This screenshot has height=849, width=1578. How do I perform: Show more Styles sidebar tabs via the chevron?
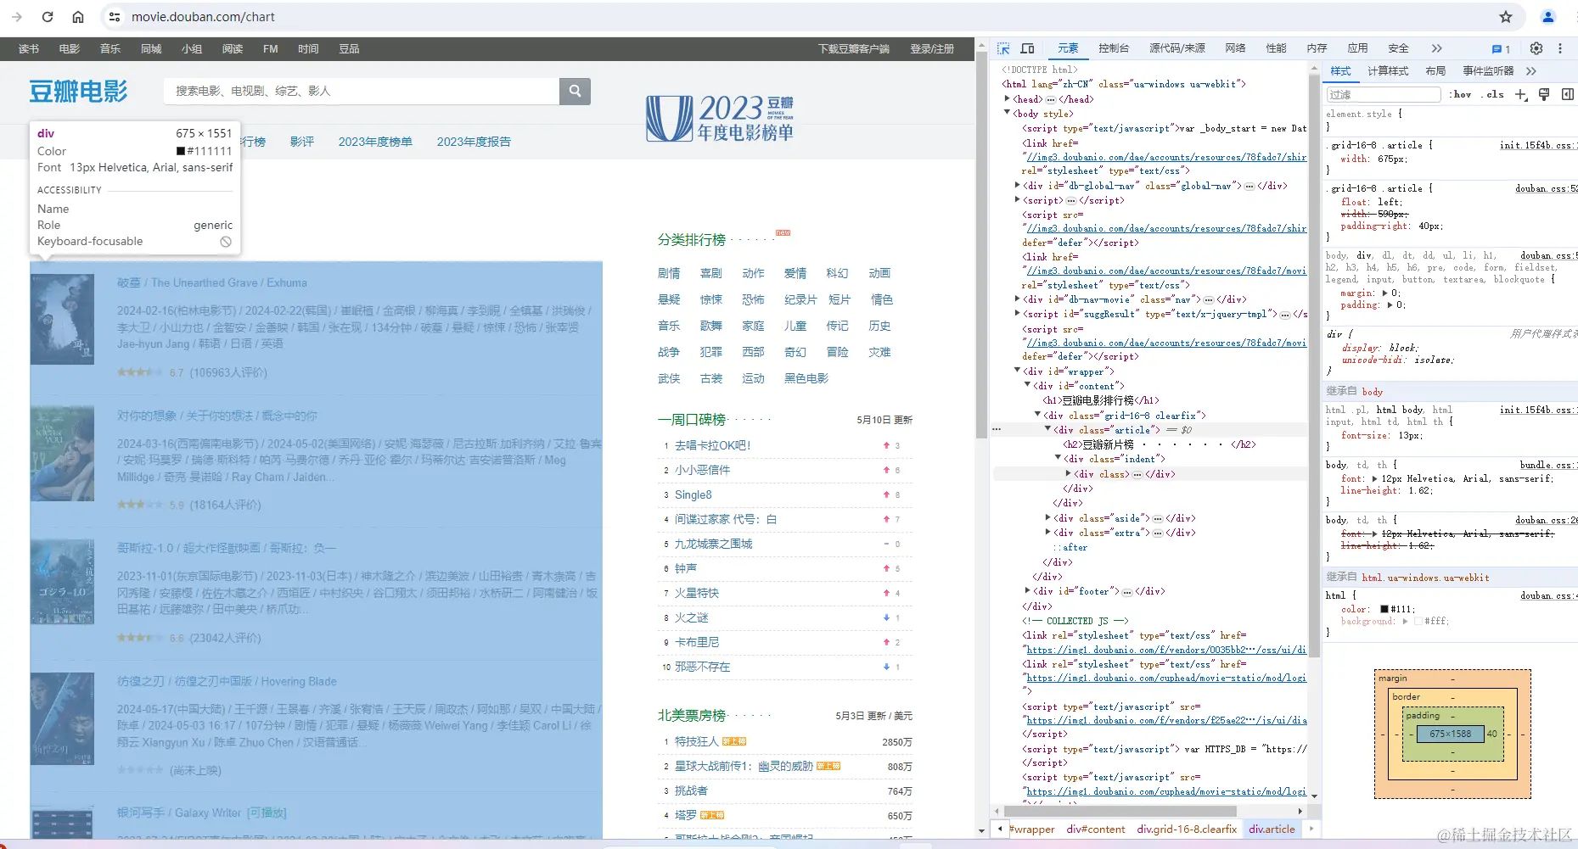click(x=1531, y=71)
